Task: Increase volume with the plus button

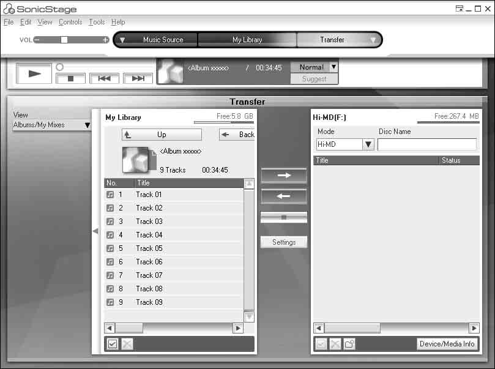Action: pyautogui.click(x=105, y=40)
